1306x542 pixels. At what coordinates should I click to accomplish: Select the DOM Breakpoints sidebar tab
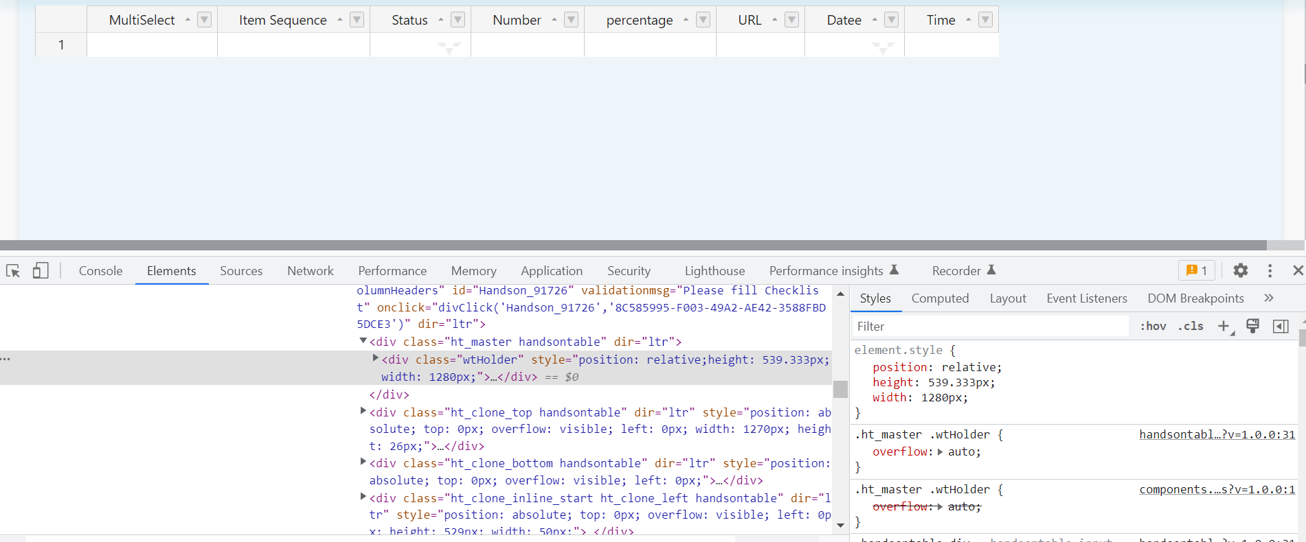tap(1195, 298)
